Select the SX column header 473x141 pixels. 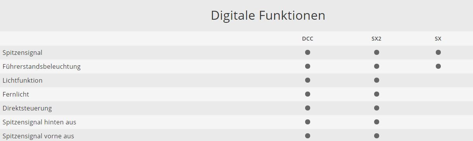[x=438, y=39]
